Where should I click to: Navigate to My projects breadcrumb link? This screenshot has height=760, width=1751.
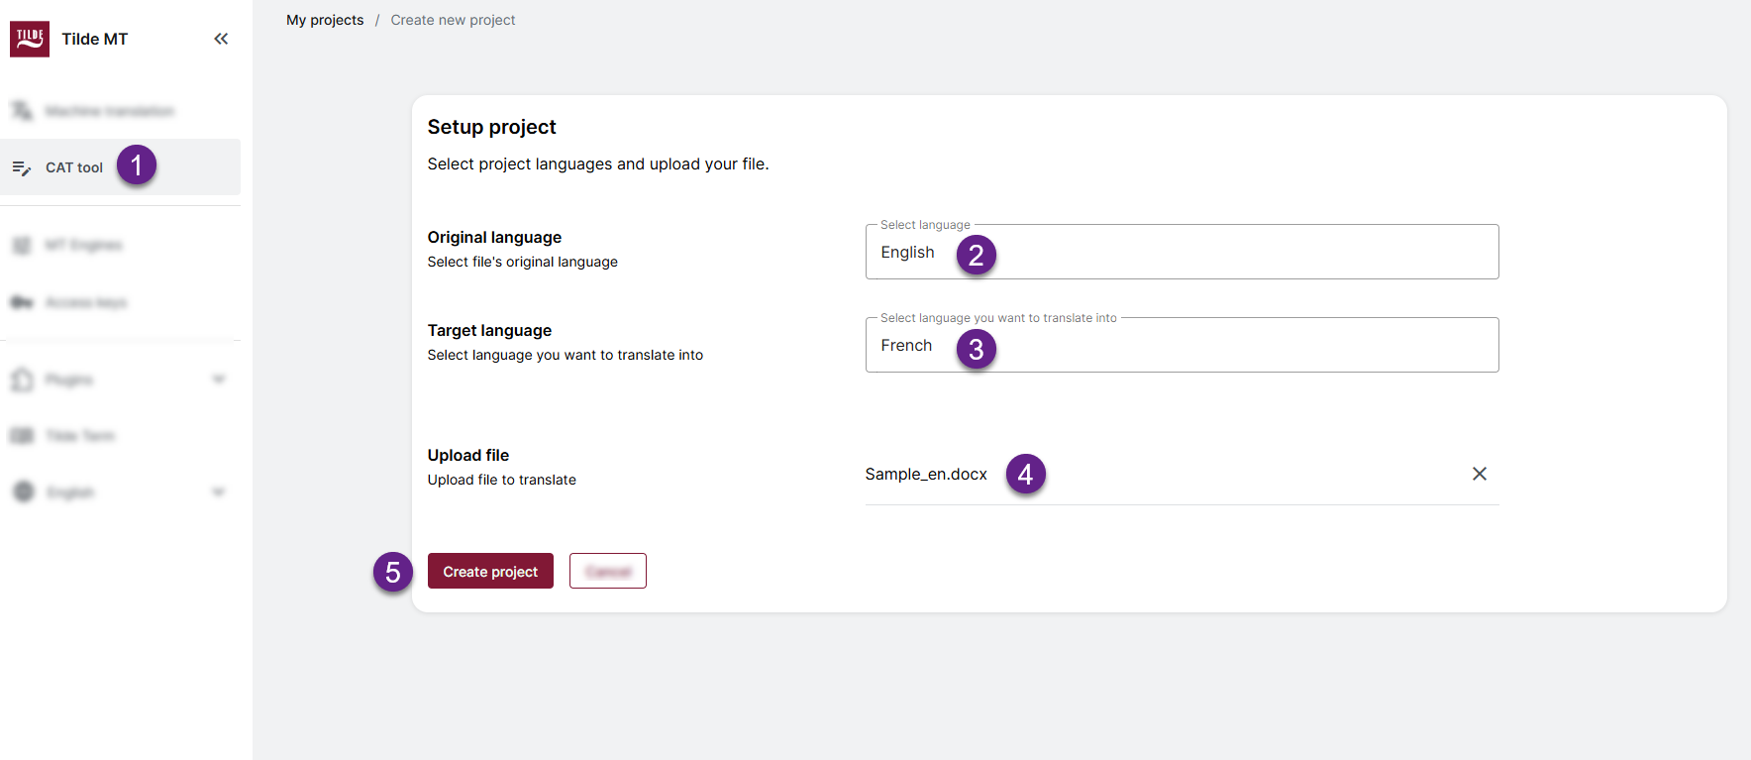tap(325, 20)
